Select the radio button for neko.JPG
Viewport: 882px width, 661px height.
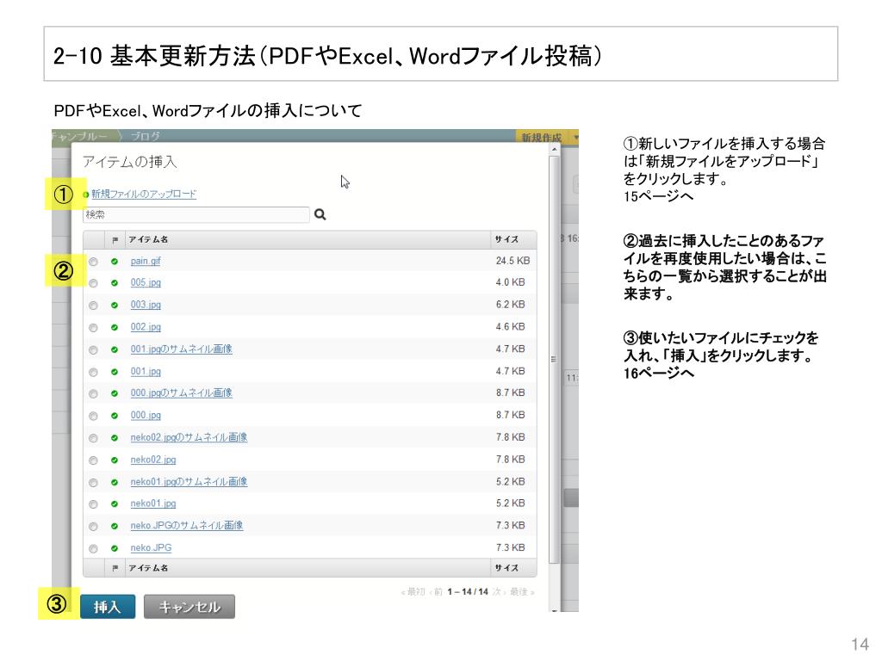click(x=93, y=548)
